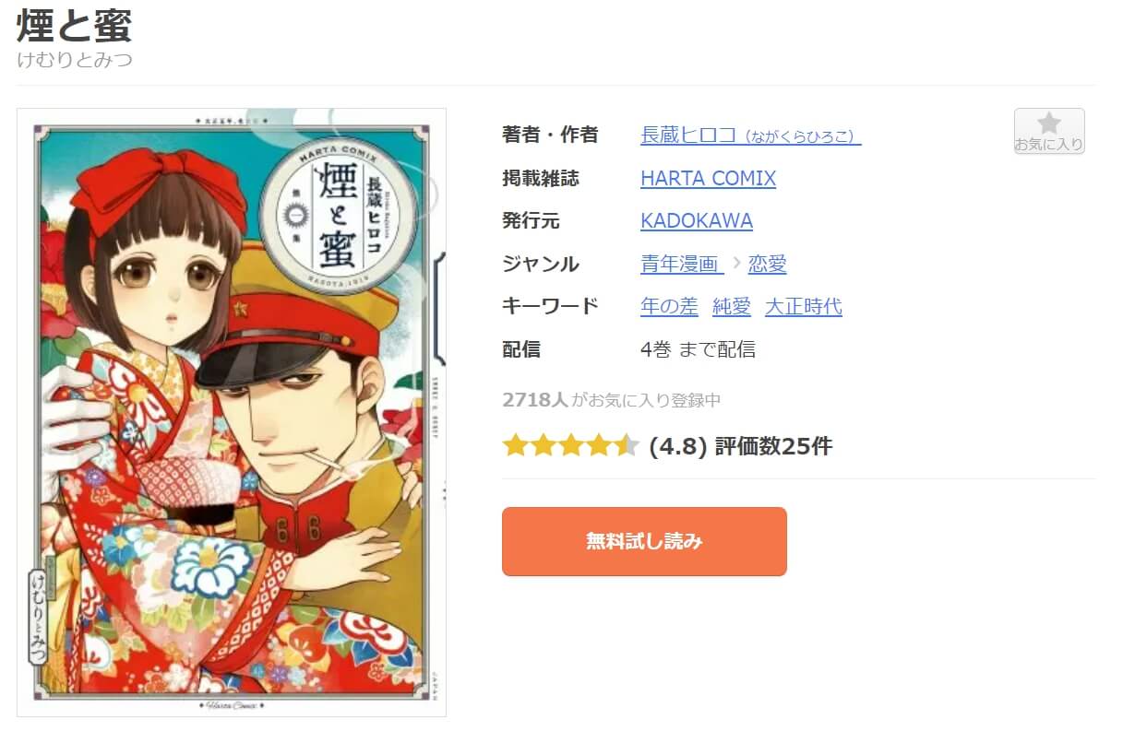
Task: Select the 純愛 keyword tag
Action: (x=732, y=307)
